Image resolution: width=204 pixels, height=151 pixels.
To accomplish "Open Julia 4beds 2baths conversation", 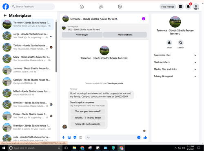I will [27, 138].
